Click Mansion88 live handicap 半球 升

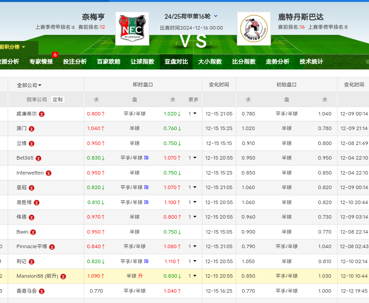[135, 276]
